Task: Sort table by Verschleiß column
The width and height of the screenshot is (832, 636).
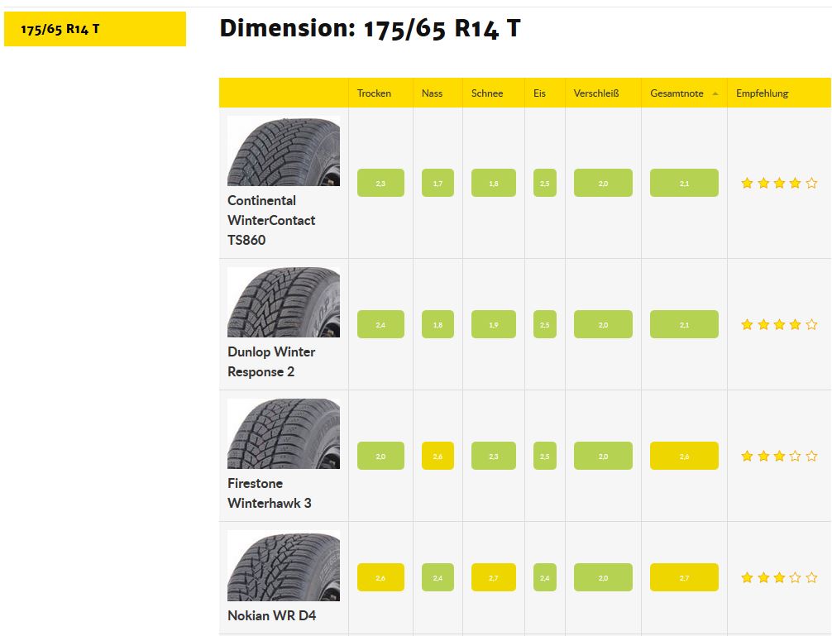Action: click(603, 93)
